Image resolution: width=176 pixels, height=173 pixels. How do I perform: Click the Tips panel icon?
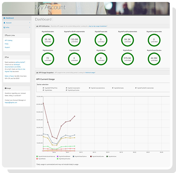point(5,57)
